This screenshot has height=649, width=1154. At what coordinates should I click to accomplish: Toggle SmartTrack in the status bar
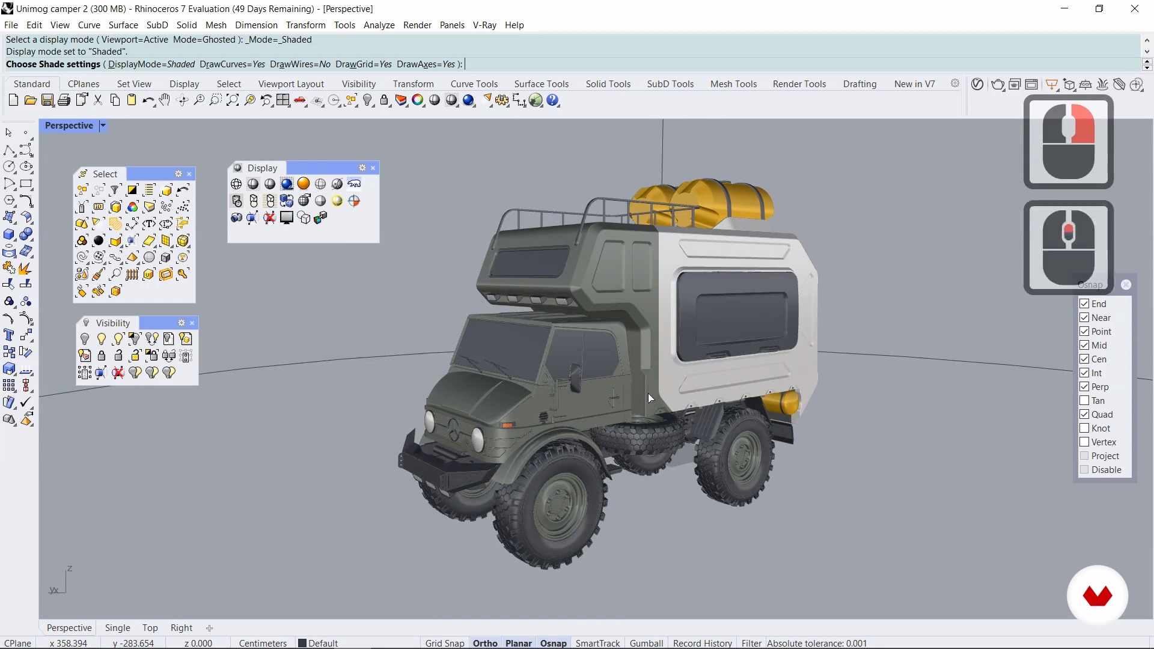(x=597, y=643)
